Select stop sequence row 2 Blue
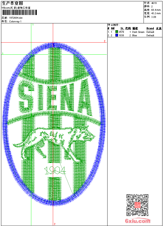This screenshot has width=163, height=226. [x=134, y=35]
